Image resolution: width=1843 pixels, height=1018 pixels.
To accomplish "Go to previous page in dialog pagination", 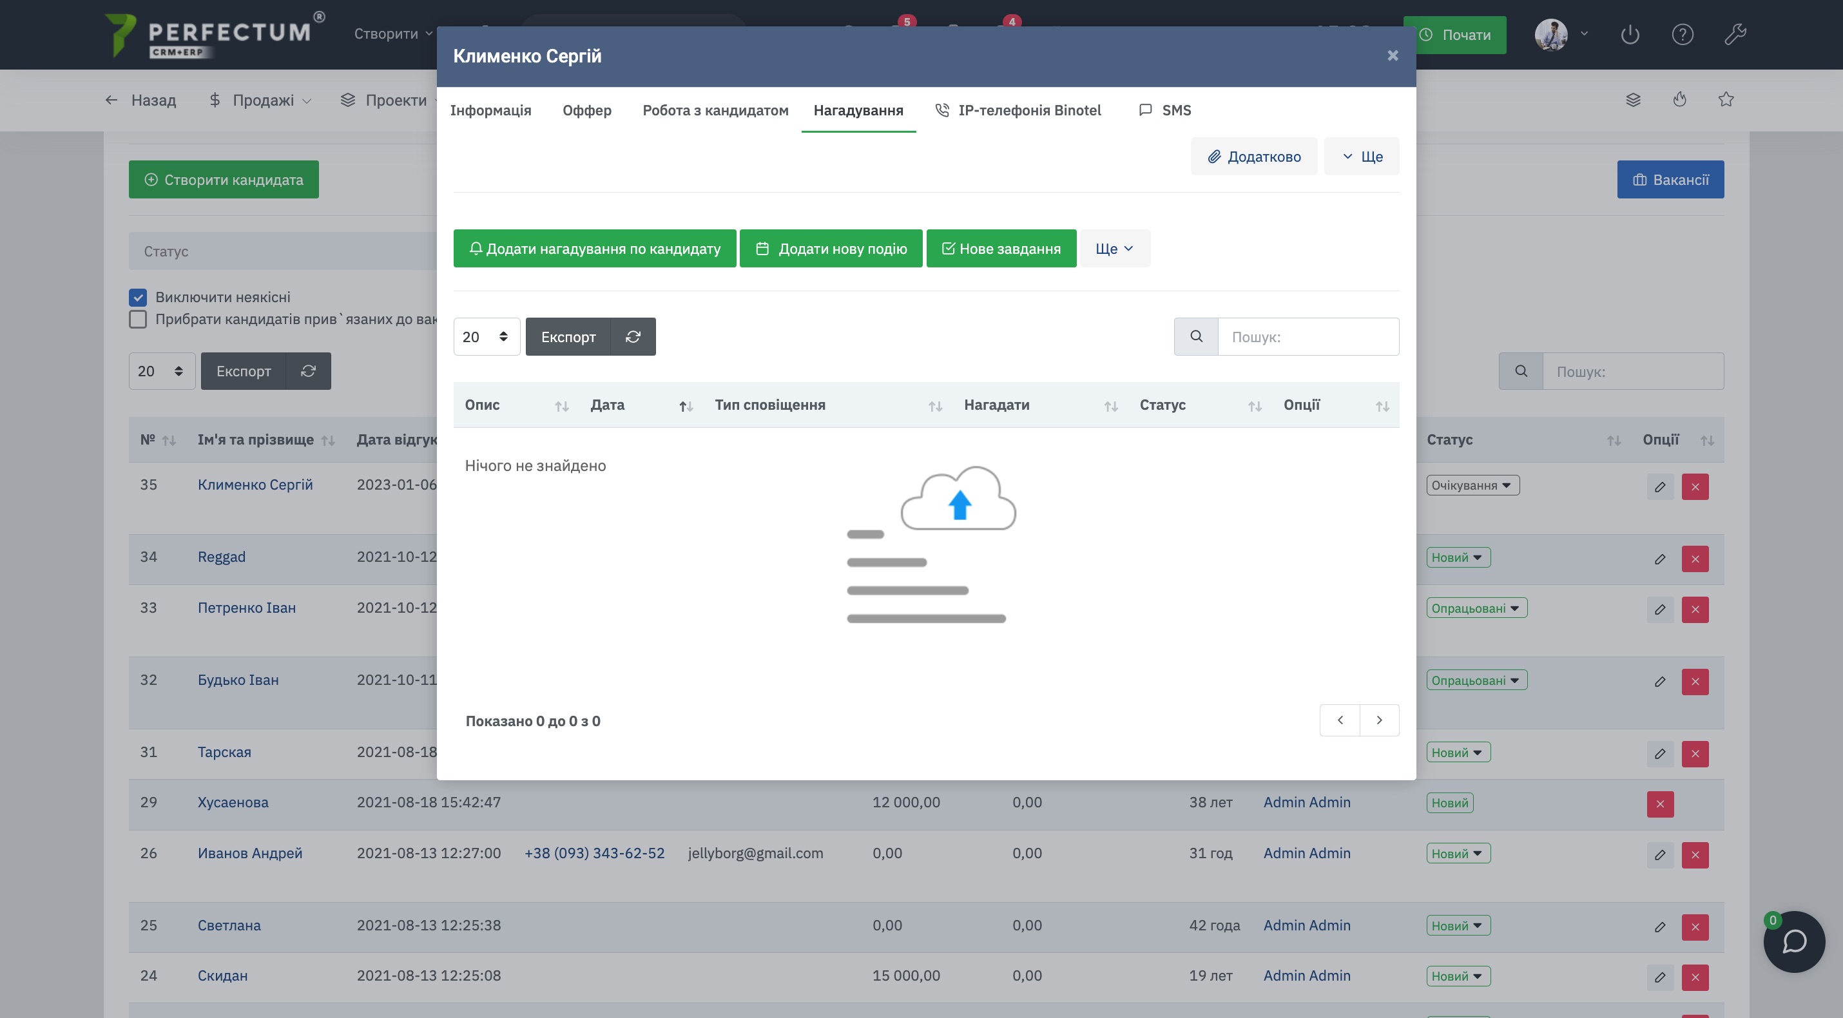I will [1339, 720].
